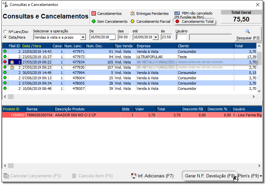Click the app icon in the title bar
This screenshot has width=266, height=185.
point(5,5)
